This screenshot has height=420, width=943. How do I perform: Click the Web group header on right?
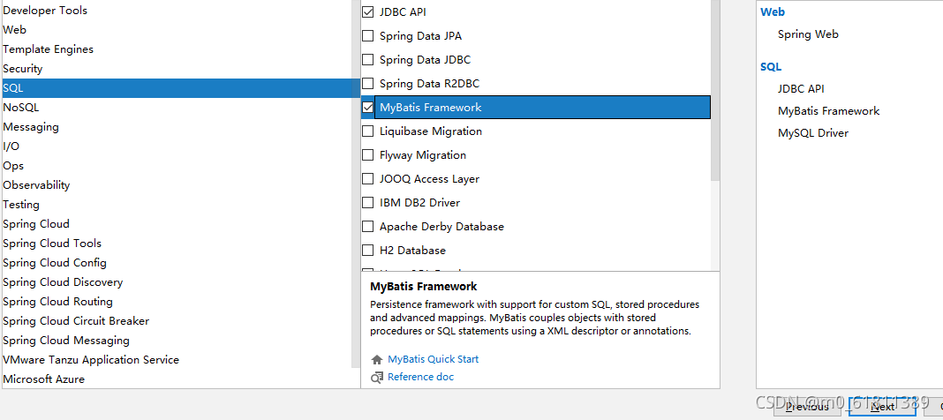click(x=773, y=12)
